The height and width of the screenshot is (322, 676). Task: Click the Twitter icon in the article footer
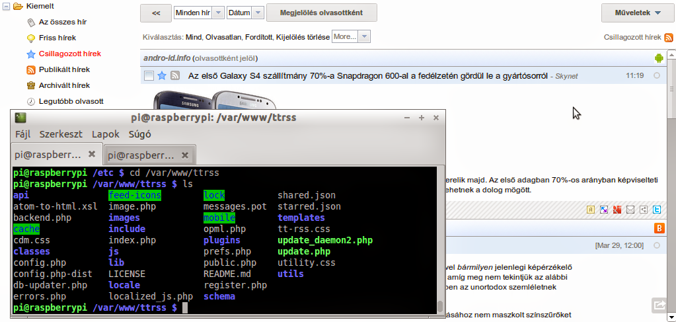click(657, 210)
